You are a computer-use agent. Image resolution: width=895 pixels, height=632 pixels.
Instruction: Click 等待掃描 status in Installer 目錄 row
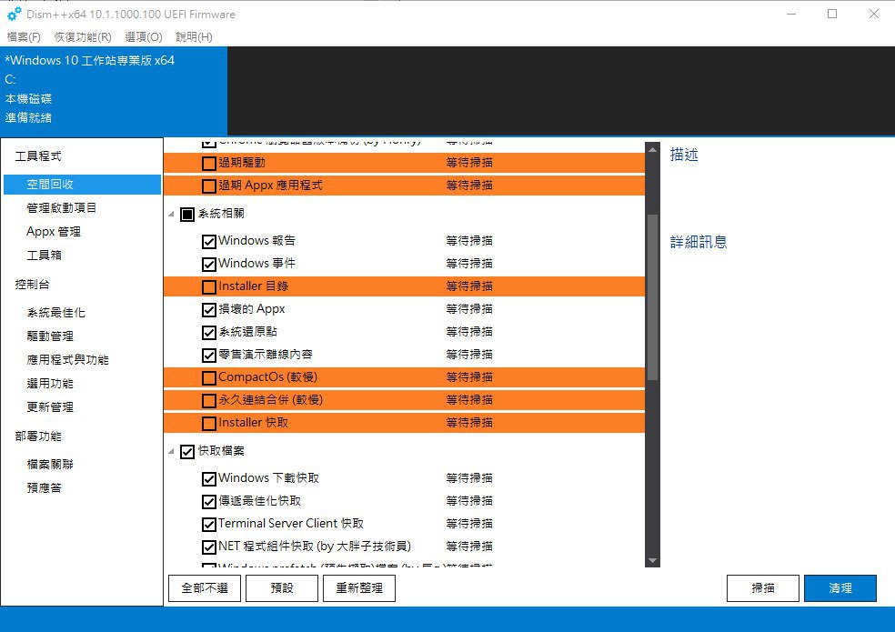point(469,286)
